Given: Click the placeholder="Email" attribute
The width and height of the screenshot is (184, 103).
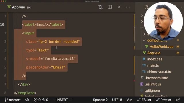Looking at the screenshot, I should click(x=46, y=67).
